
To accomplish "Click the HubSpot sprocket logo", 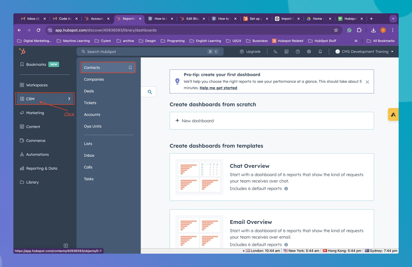I will (x=22, y=51).
